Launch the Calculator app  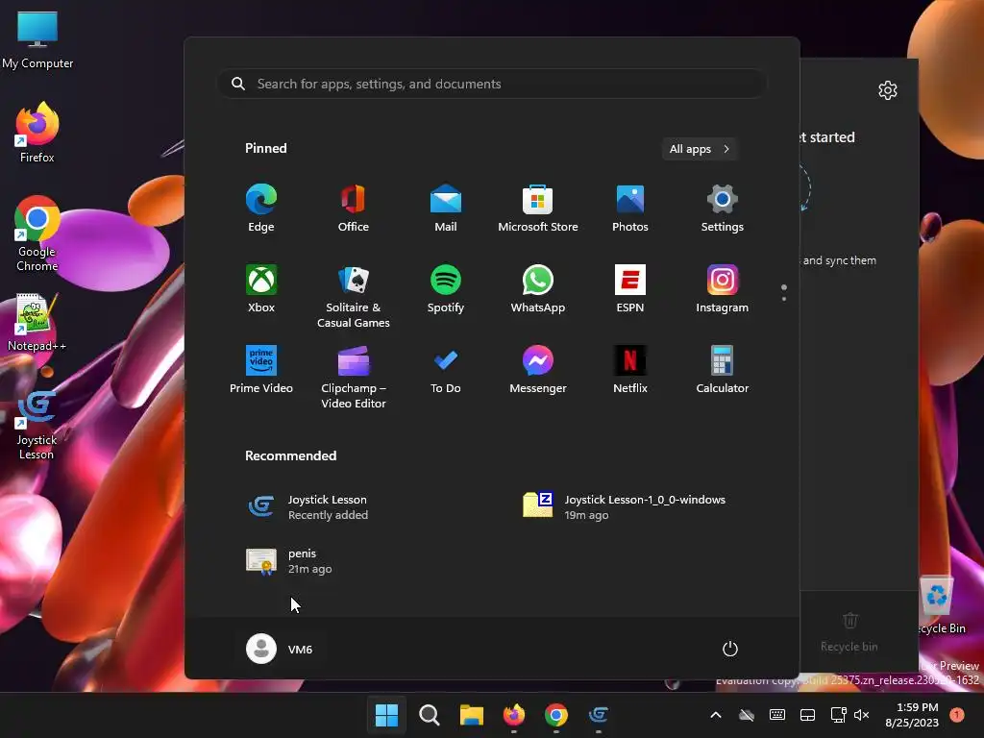(x=723, y=370)
